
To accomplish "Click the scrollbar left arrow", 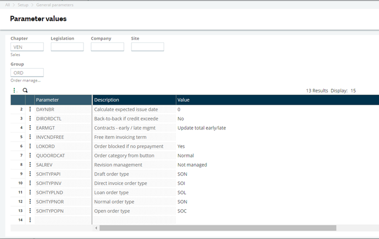I will 96,227.
